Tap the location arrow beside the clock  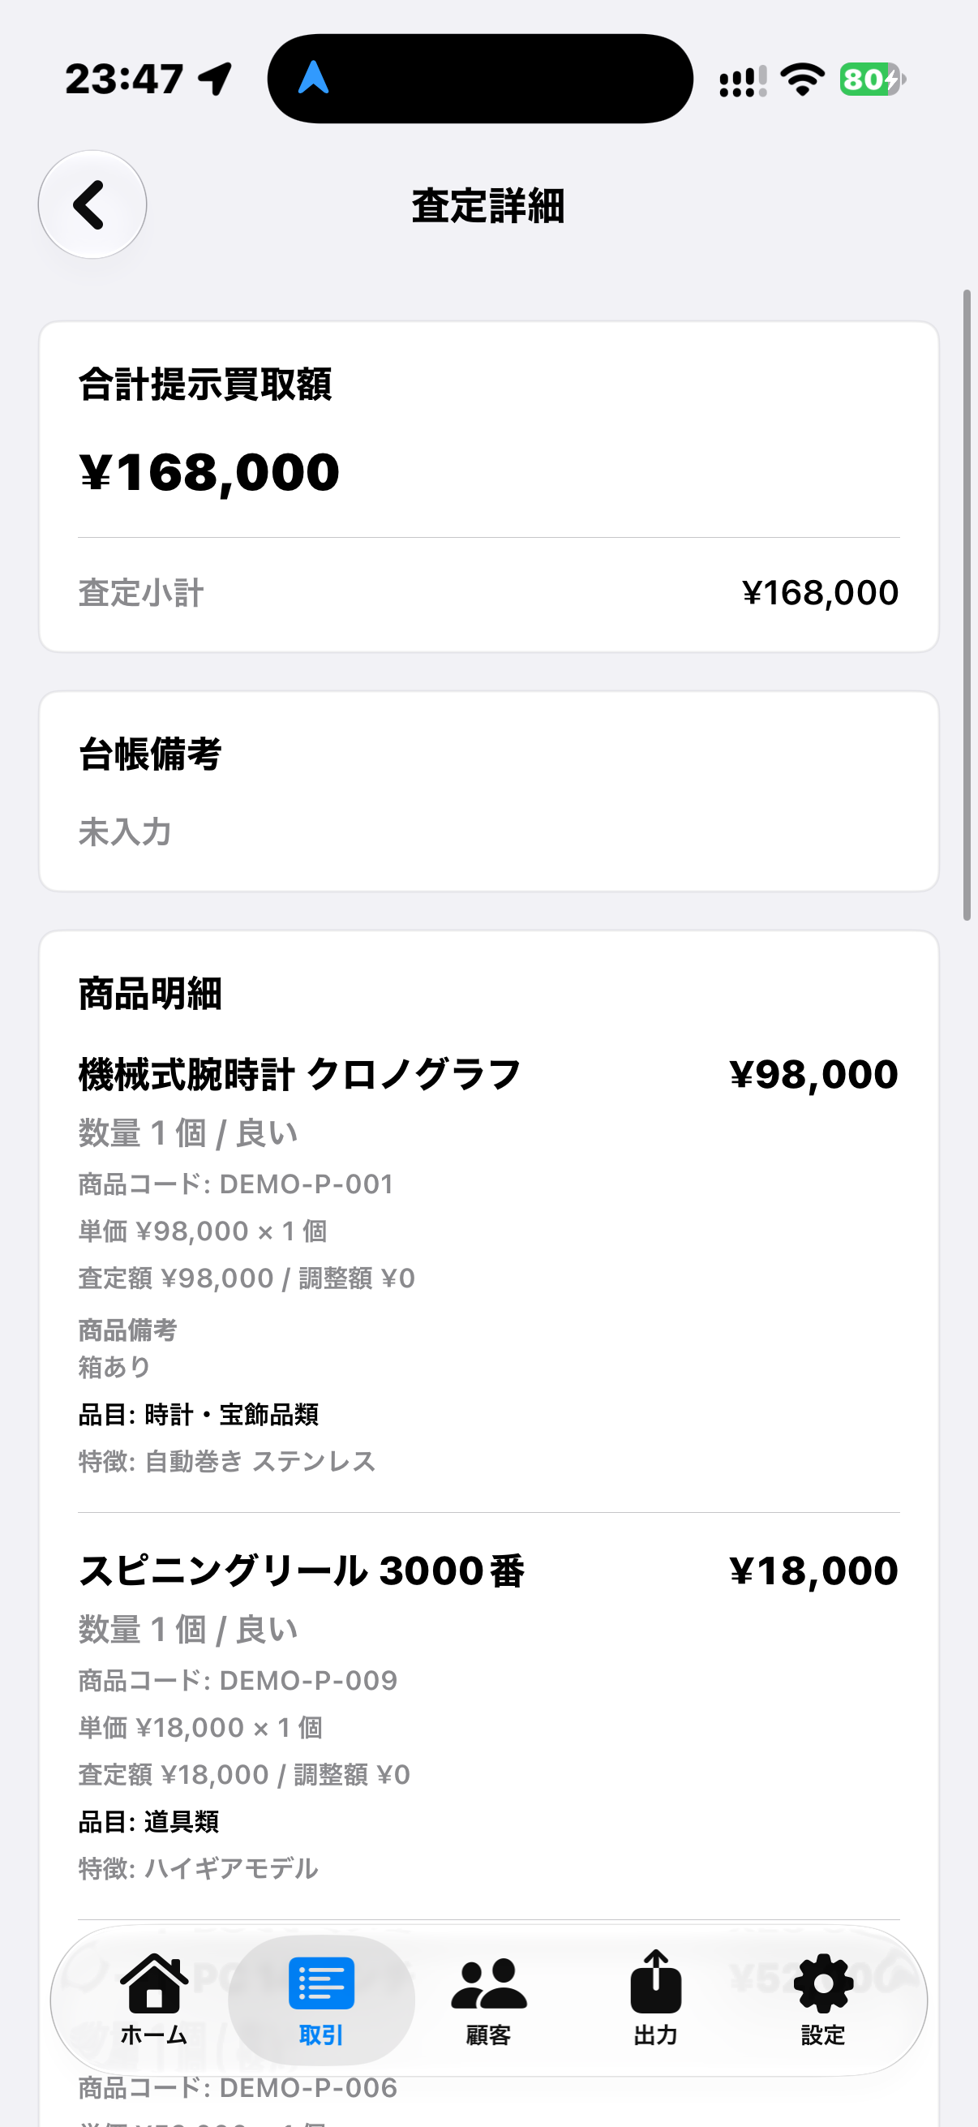216,79
